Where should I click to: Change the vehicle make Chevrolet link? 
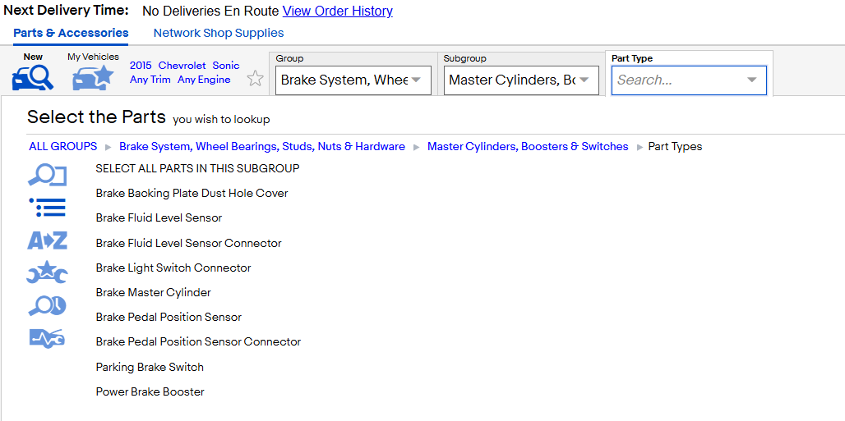tap(182, 66)
